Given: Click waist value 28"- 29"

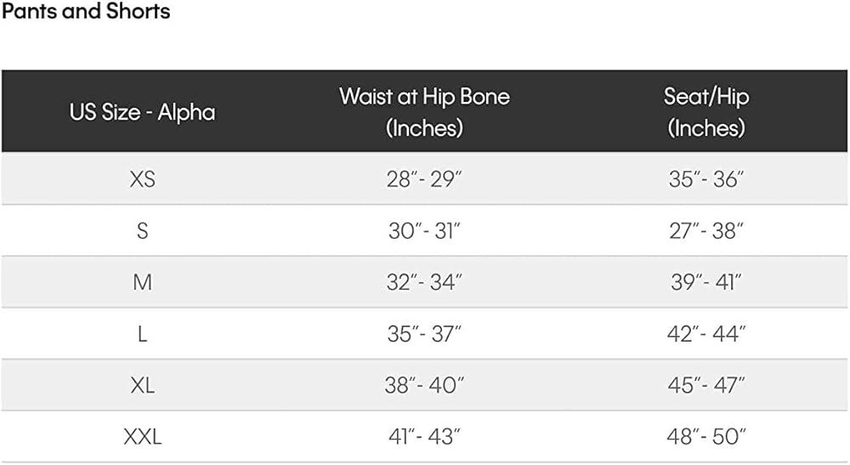Looking at the screenshot, I should [x=424, y=179].
